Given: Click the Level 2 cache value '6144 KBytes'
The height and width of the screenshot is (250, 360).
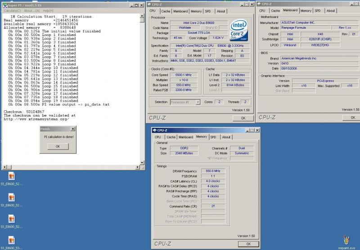Looking at the screenshot, I should pos(235,85).
